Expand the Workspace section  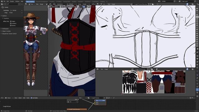pos(5,29)
